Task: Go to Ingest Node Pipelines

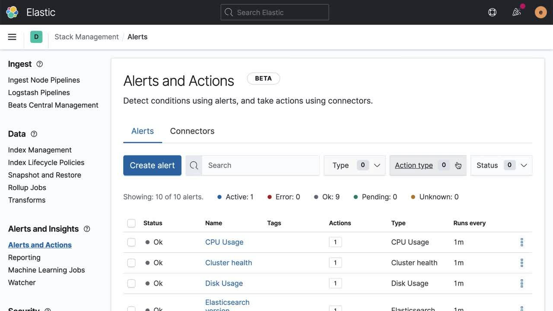Action: pos(44,80)
